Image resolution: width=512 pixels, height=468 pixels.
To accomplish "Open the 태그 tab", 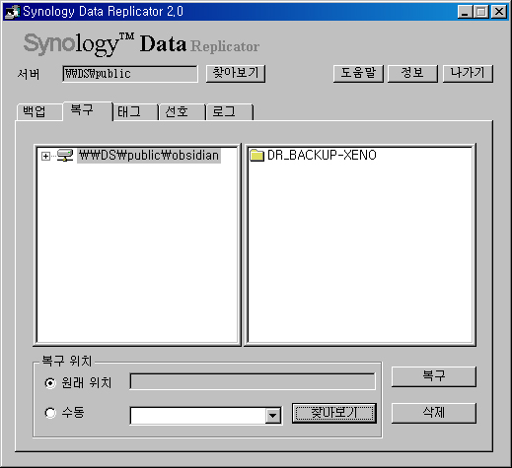I will coord(135,112).
